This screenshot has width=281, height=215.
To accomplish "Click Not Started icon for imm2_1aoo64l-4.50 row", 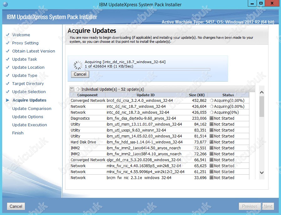I will [212, 148].
